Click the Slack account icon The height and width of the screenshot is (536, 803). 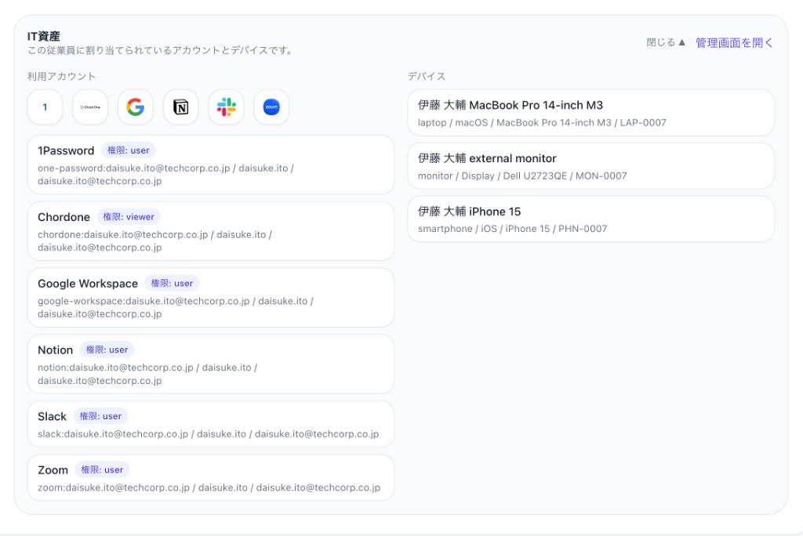[227, 107]
